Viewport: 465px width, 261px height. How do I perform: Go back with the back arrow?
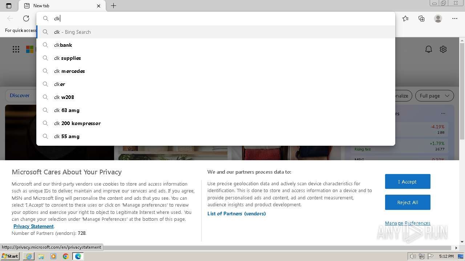(10, 18)
